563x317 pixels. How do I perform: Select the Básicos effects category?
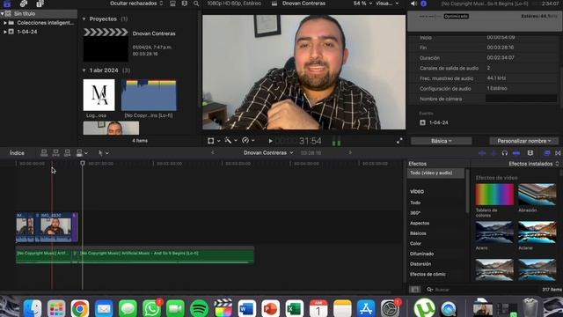click(418, 233)
